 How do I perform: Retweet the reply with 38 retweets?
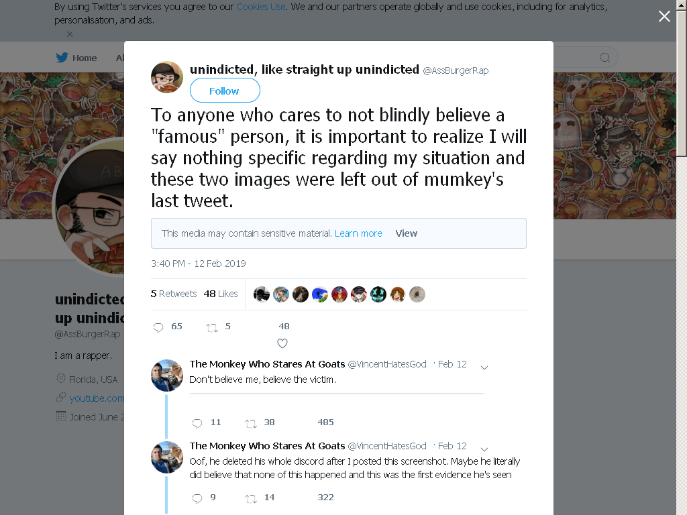point(251,423)
